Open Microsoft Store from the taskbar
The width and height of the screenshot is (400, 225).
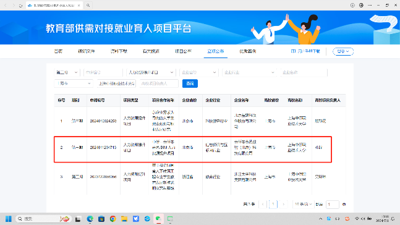[x=101, y=219]
